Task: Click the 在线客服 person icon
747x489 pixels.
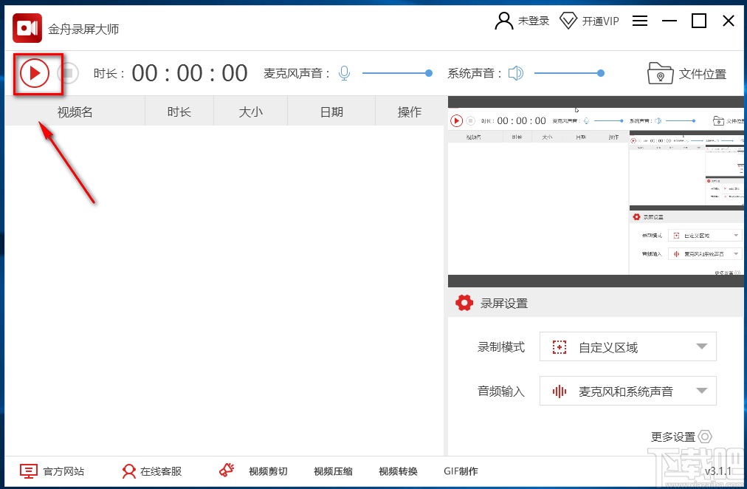Action: pos(128,471)
